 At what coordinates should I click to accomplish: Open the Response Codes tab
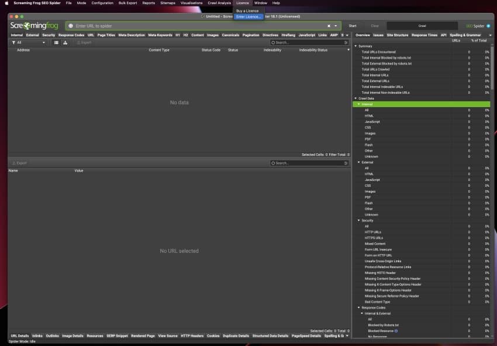coord(71,35)
